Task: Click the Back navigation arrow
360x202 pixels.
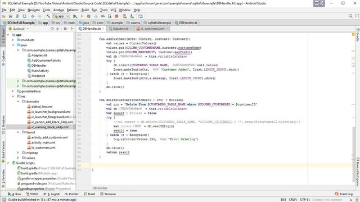Action: tap(33, 16)
